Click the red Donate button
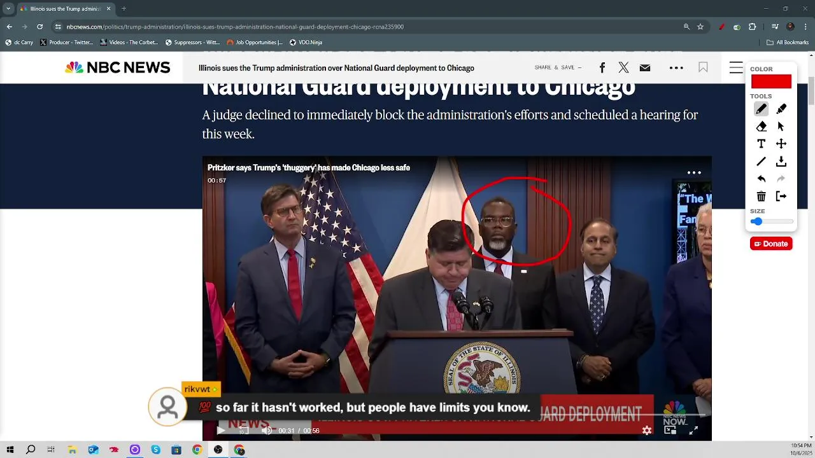815x458 pixels. (771, 244)
